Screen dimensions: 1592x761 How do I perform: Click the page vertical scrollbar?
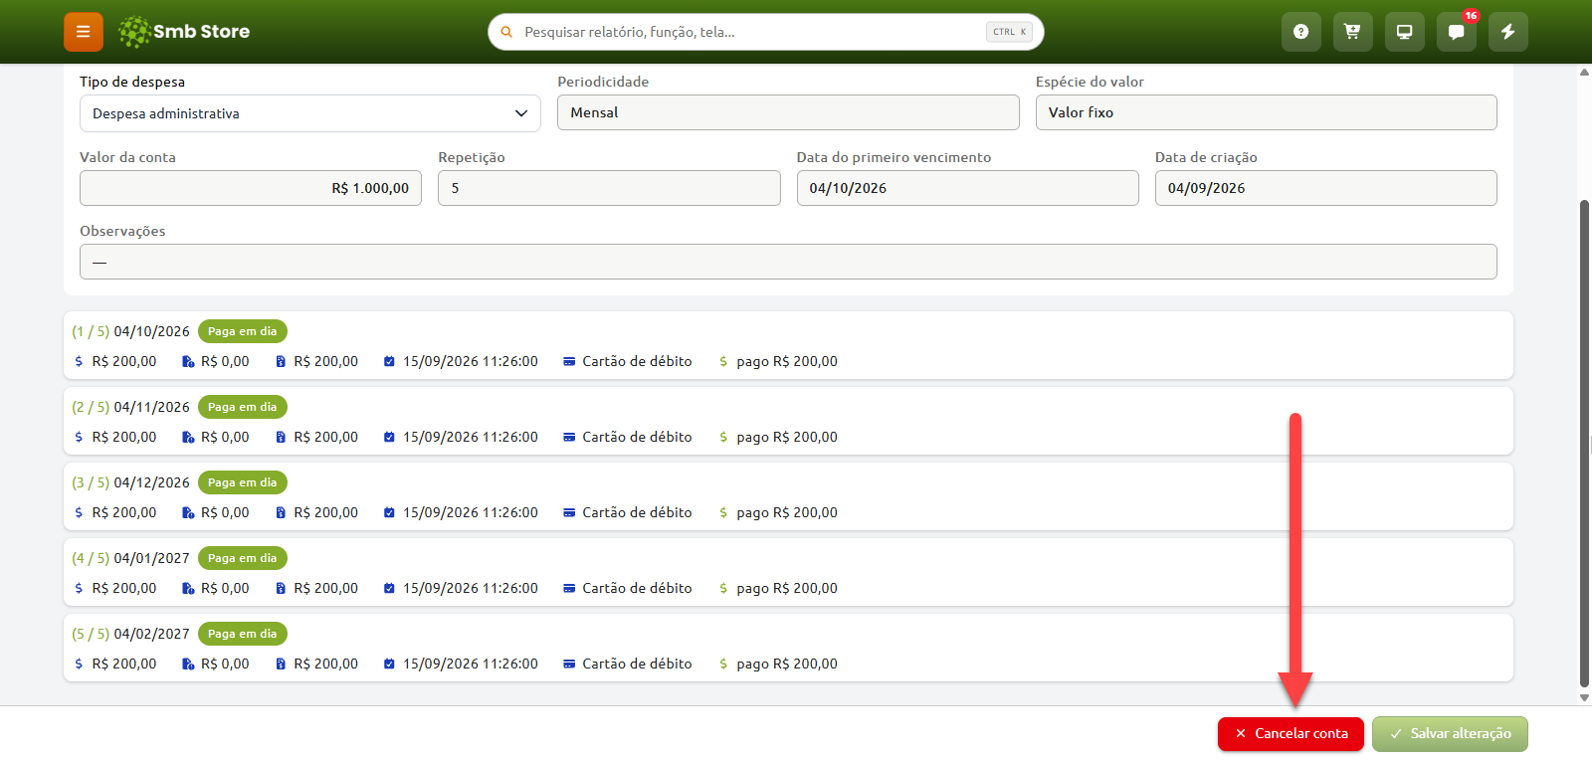tap(1584, 443)
